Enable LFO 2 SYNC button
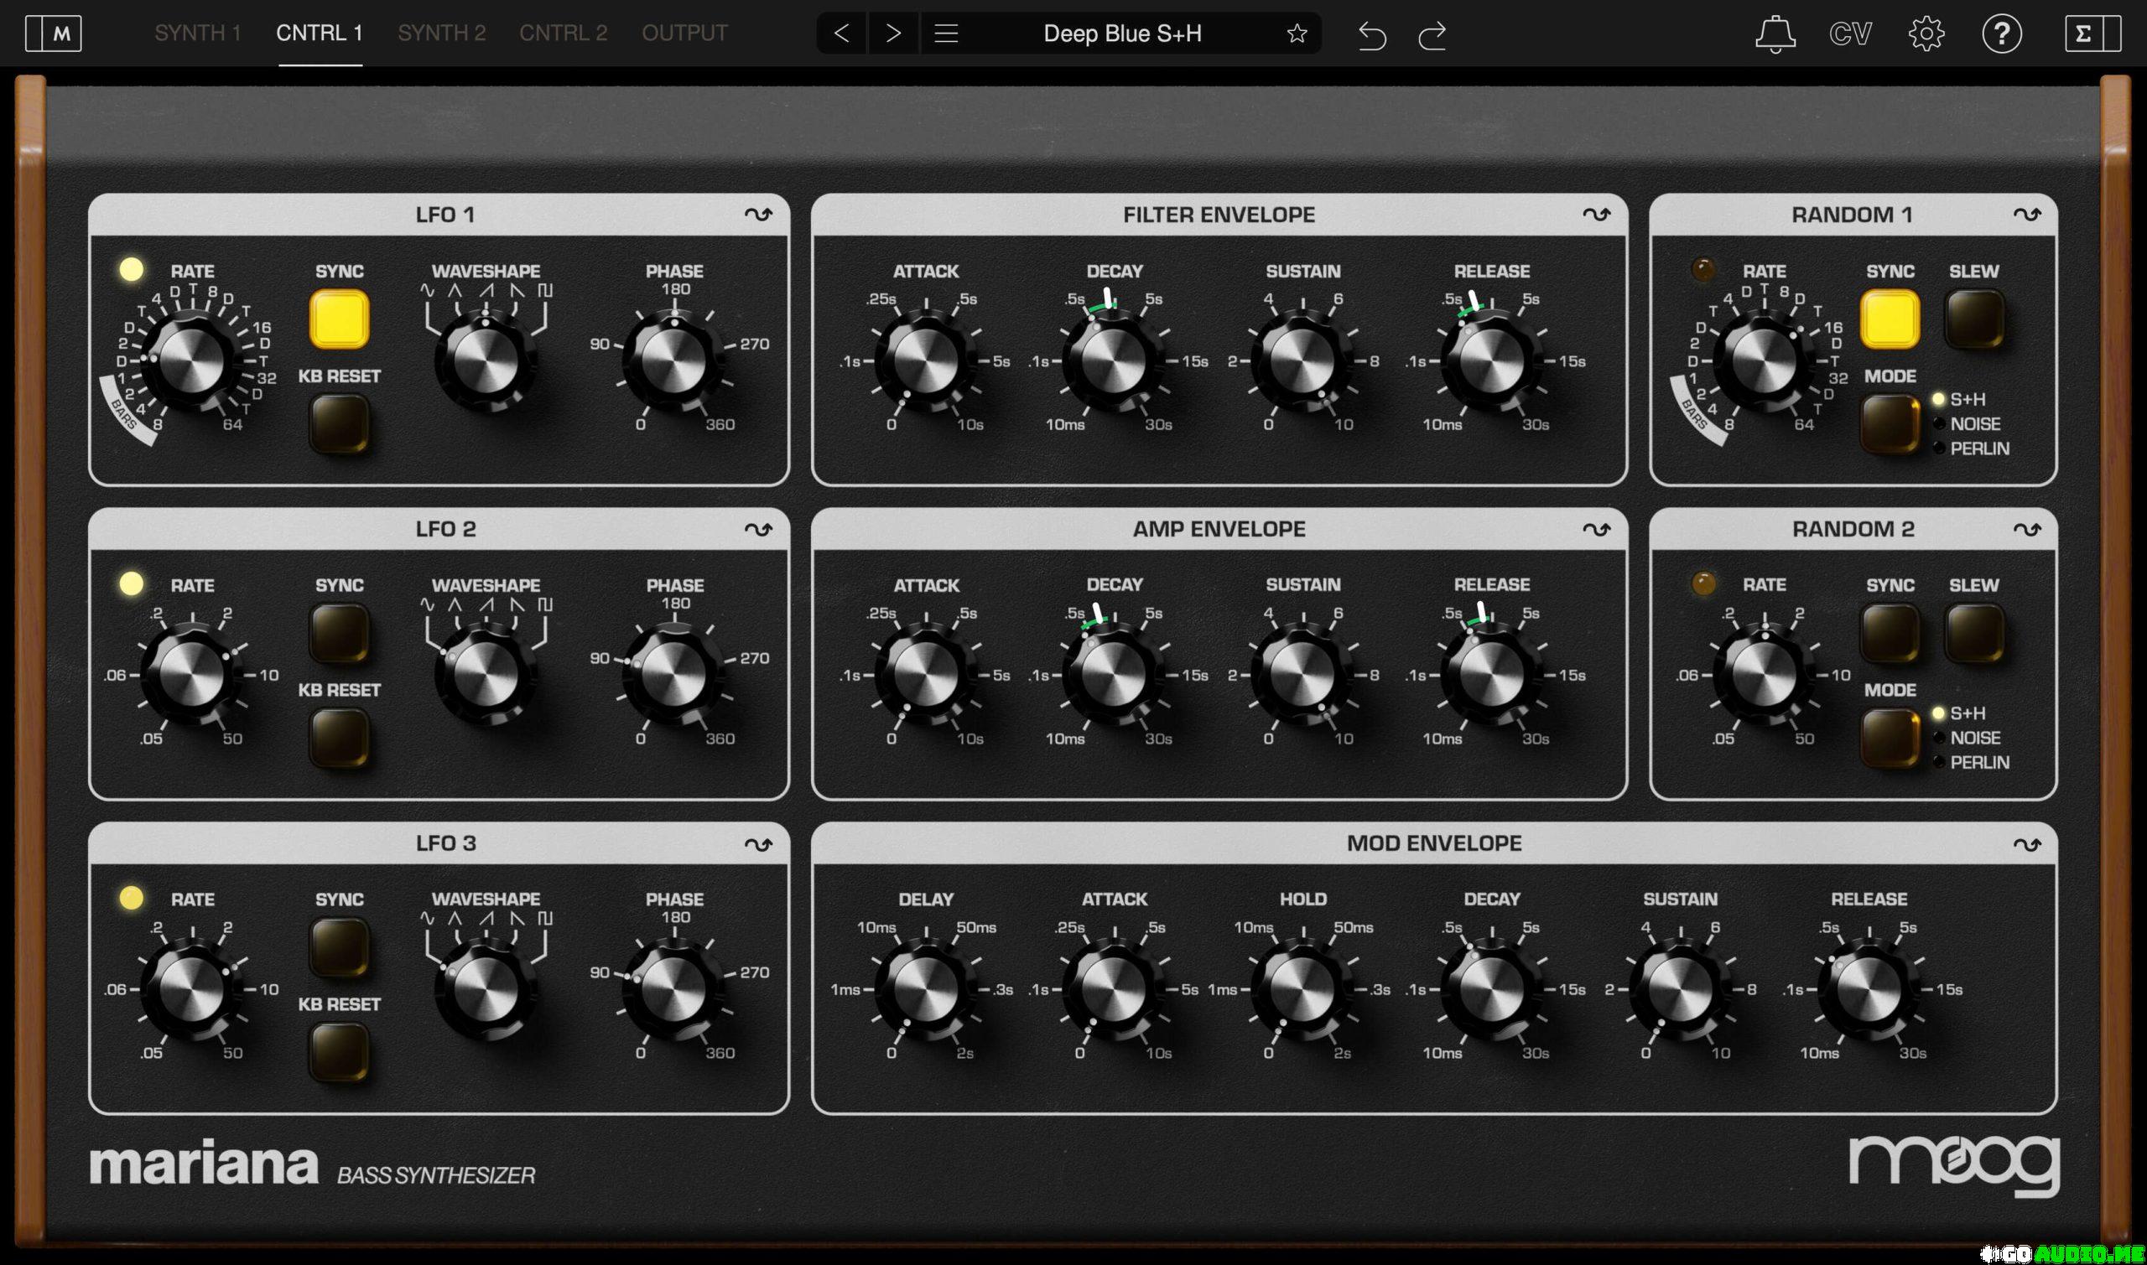The height and width of the screenshot is (1265, 2147). (x=340, y=634)
